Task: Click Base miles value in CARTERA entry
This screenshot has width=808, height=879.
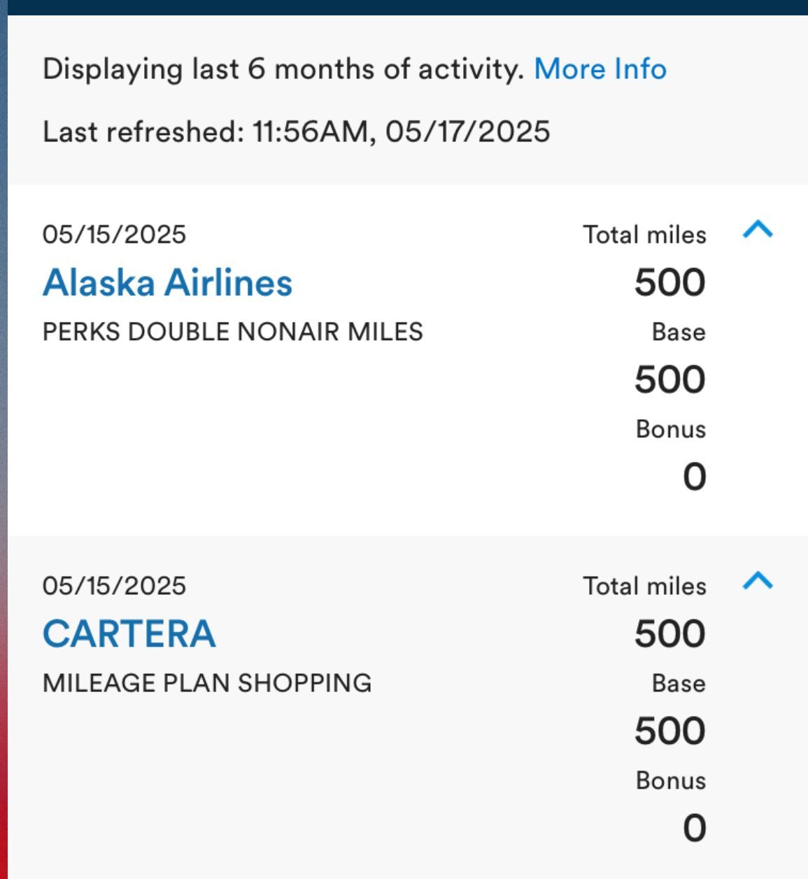Action: pyautogui.click(x=670, y=731)
